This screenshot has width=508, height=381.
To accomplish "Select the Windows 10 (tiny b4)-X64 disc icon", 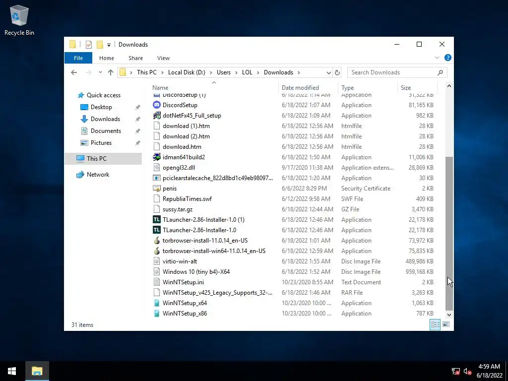I will point(157,271).
